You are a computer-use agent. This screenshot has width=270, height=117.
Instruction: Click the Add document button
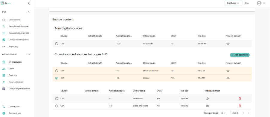click(x=240, y=55)
